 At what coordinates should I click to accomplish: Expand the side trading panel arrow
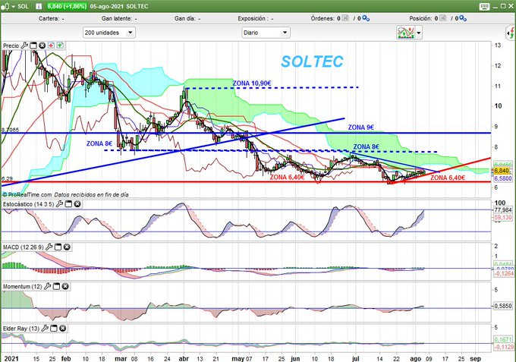click(511, 33)
